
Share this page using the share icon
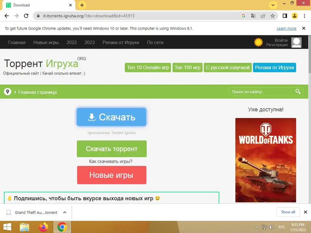click(x=263, y=16)
